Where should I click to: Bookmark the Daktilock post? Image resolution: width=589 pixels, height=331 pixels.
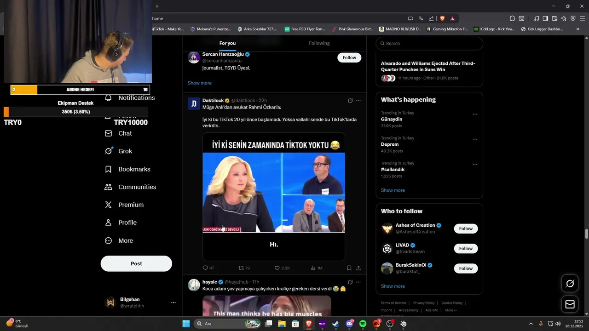pyautogui.click(x=349, y=268)
